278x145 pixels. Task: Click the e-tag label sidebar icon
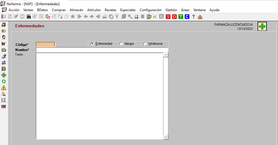click(x=4, y=31)
